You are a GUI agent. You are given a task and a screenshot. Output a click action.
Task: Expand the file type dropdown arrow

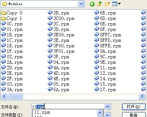(107, 115)
